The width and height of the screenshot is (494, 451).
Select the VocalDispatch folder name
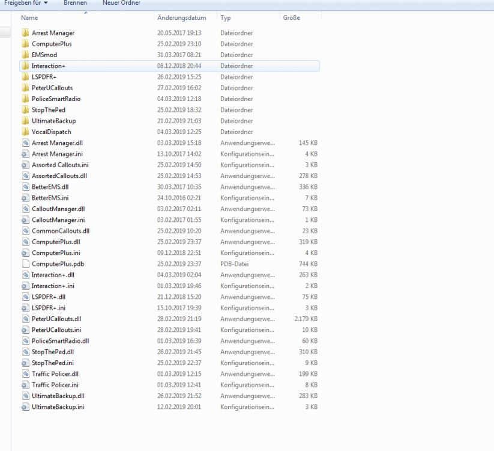coord(52,132)
